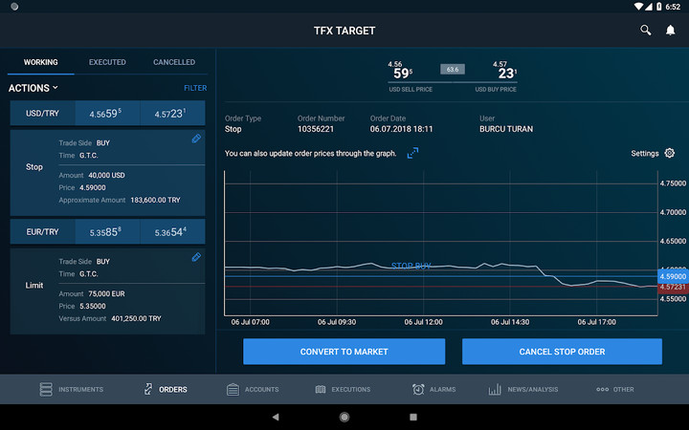Screen dimensions: 689x430
Task: Click user name BURCU TURAN
Action: tap(506, 129)
